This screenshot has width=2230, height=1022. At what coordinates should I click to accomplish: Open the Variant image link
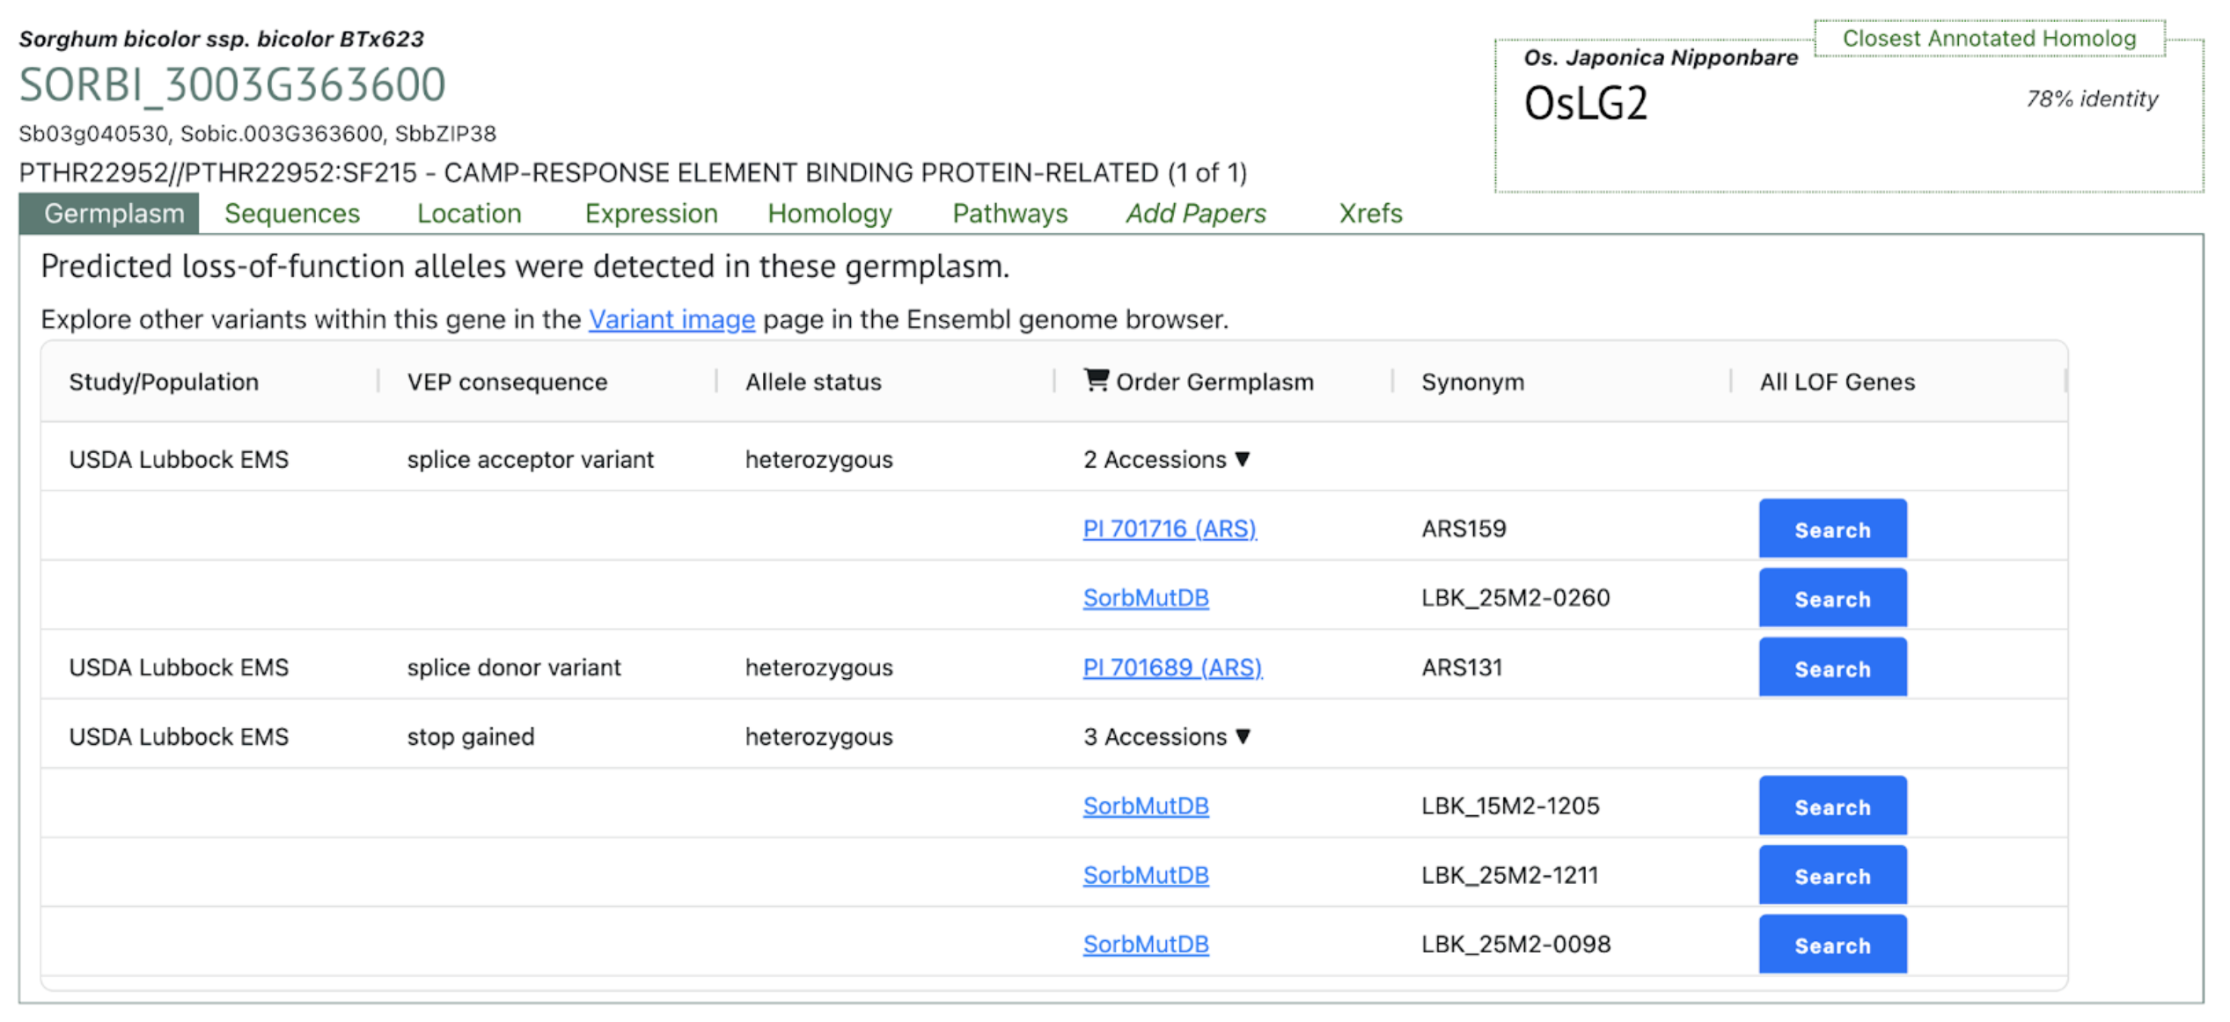click(671, 319)
